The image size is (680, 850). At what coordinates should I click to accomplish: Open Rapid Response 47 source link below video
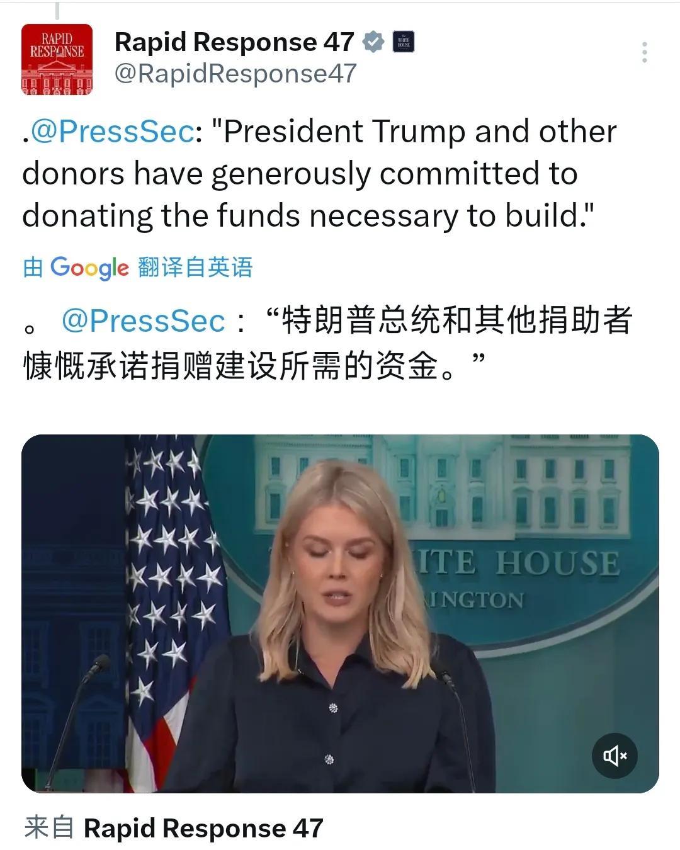pyautogui.click(x=203, y=828)
